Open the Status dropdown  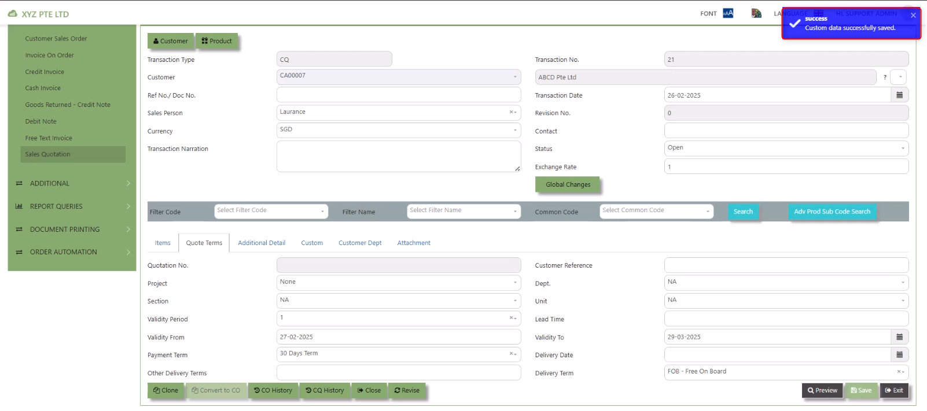[x=786, y=149]
